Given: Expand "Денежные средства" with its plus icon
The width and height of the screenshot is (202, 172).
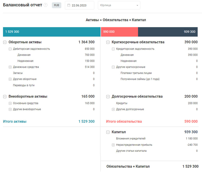Looking at the screenshot, I should coord(10,67).
